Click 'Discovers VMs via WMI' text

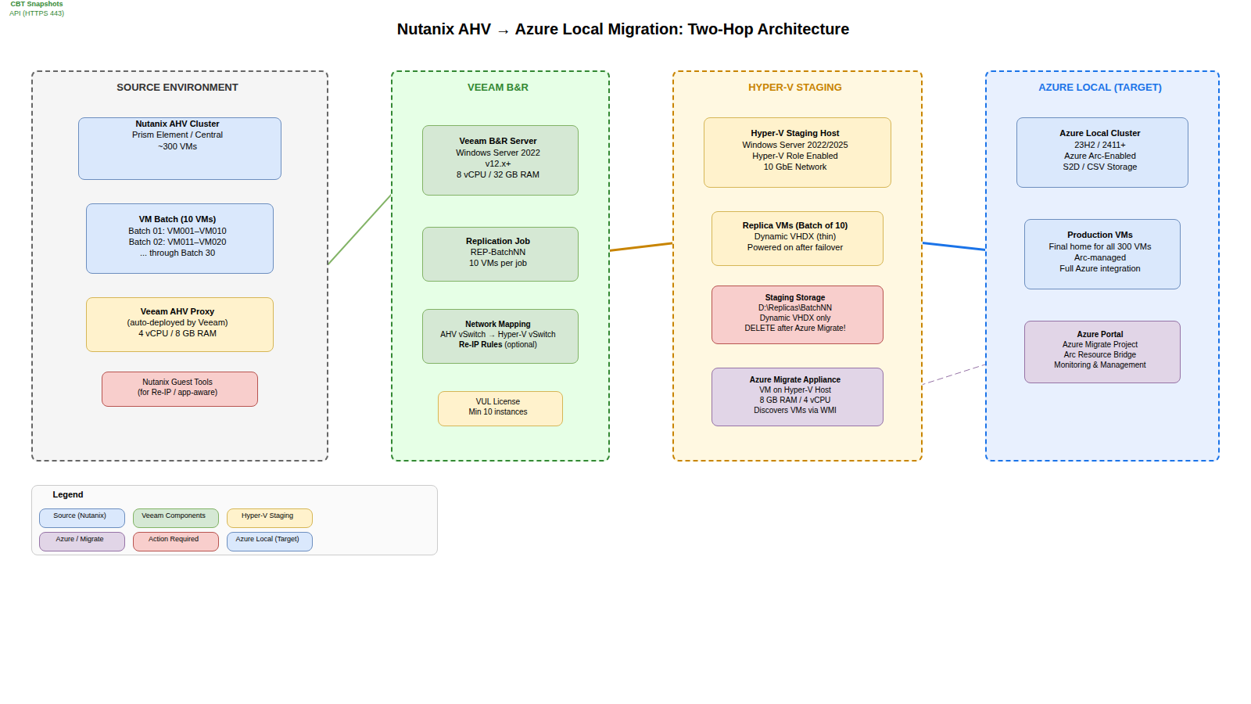(795, 410)
